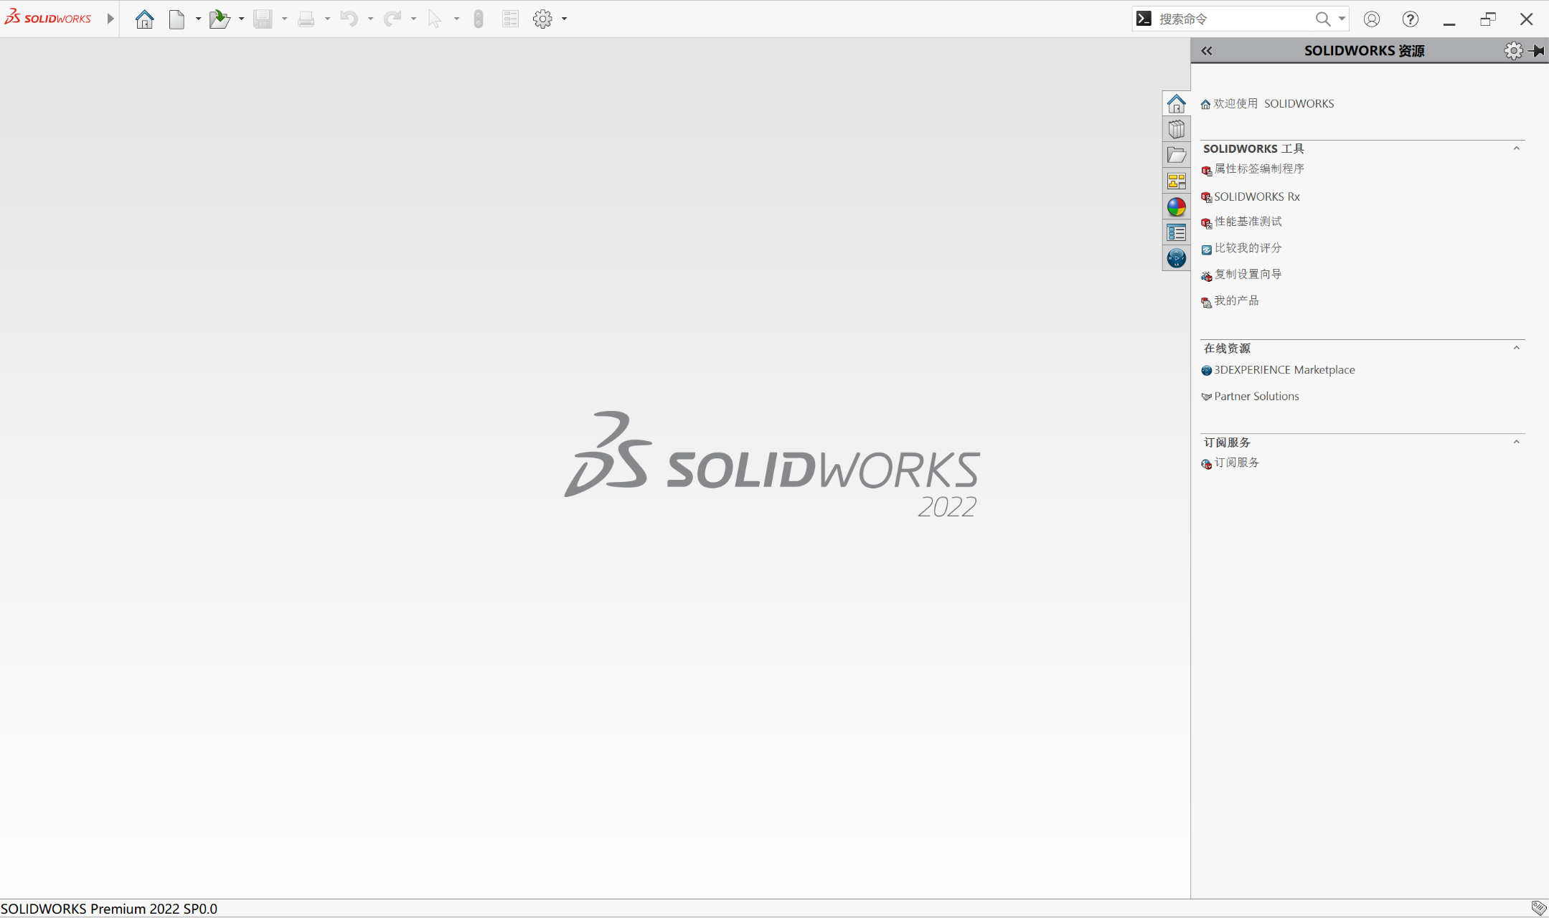1549x918 pixels.
Task: Open the Custom Properties panel
Action: coord(1176,232)
